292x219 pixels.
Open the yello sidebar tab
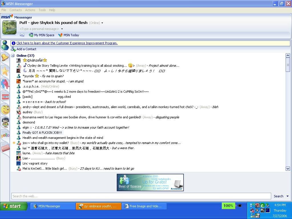[x=5, y=135]
